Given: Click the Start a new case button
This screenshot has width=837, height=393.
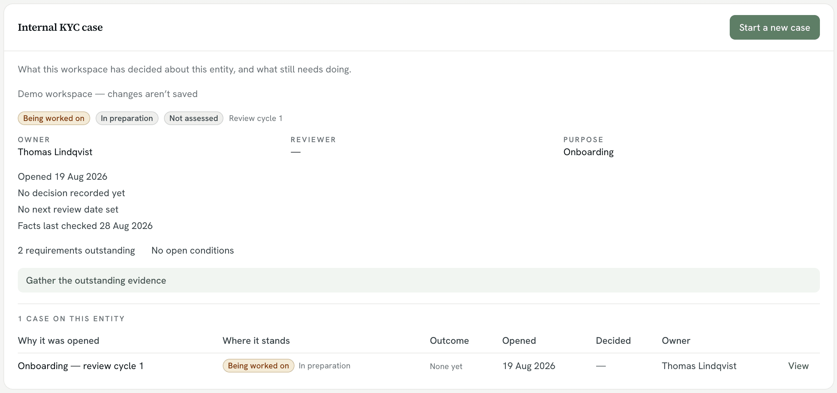Looking at the screenshot, I should click(774, 27).
